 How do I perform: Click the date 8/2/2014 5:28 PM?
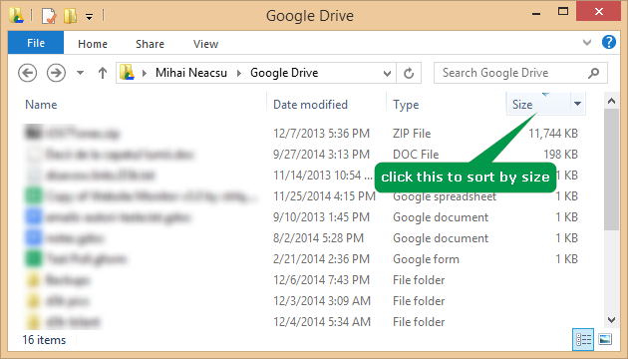click(x=318, y=238)
